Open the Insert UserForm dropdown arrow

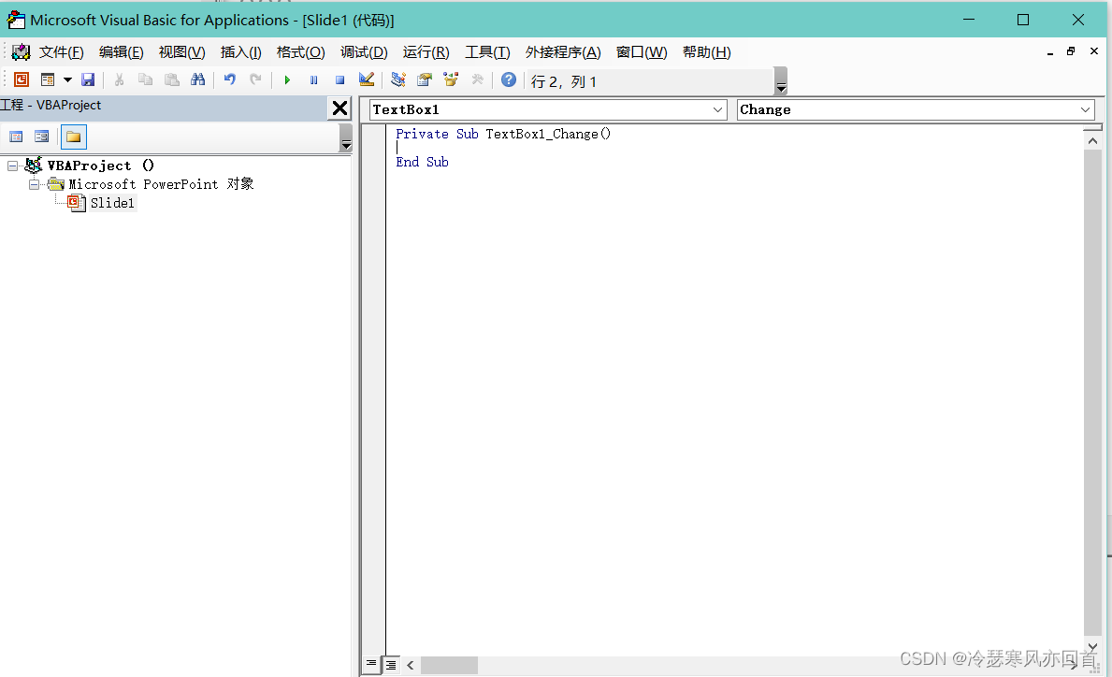pyautogui.click(x=68, y=80)
